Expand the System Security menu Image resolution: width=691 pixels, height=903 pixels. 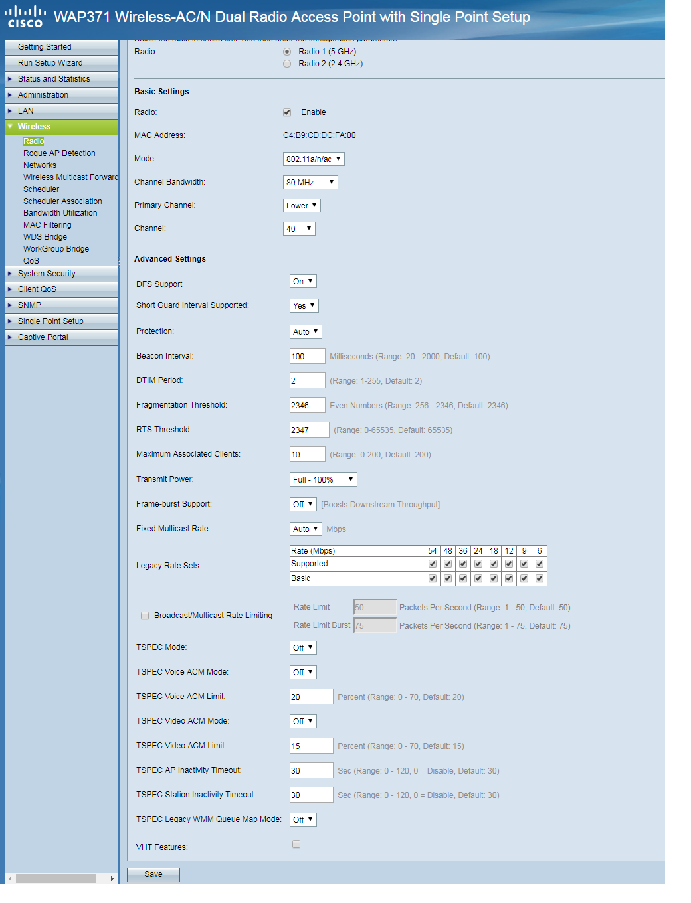click(61, 274)
